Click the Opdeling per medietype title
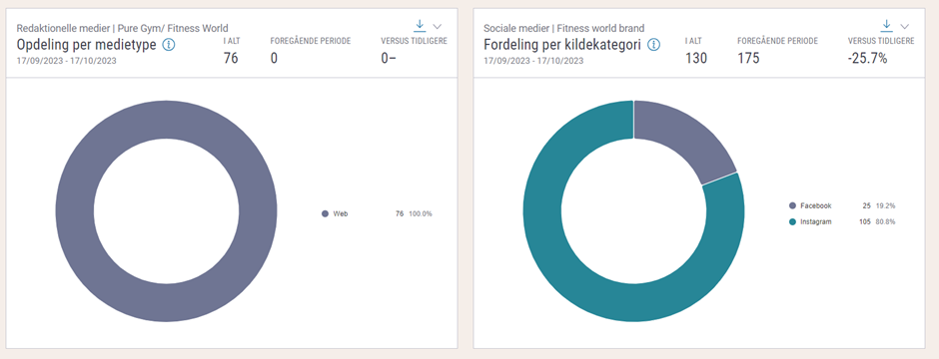The width and height of the screenshot is (939, 359). click(x=87, y=45)
